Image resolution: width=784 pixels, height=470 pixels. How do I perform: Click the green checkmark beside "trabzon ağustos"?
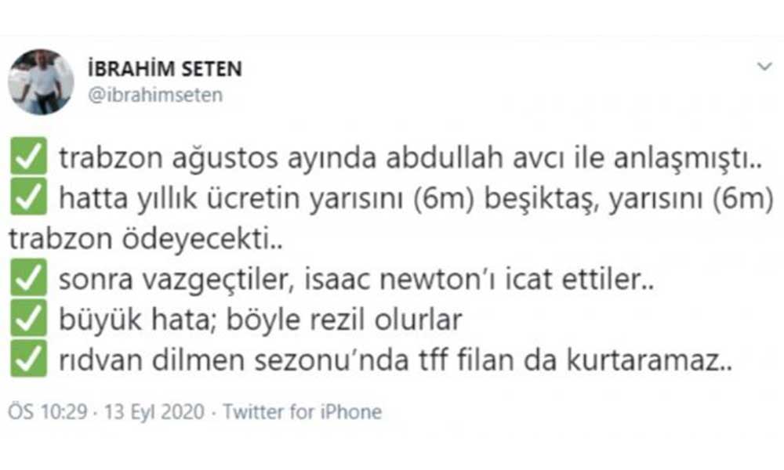click(28, 157)
